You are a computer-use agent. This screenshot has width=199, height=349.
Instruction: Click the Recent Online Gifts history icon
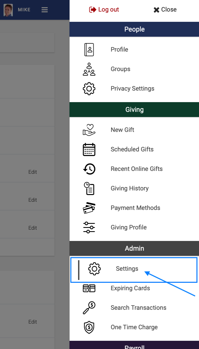point(89,169)
